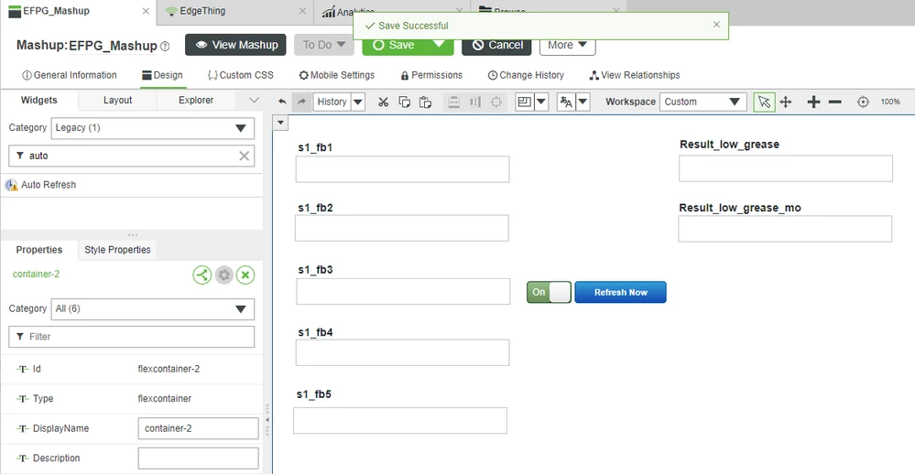This screenshot has width=915, height=474.
Task: Click the Description property input field
Action: pos(199,458)
